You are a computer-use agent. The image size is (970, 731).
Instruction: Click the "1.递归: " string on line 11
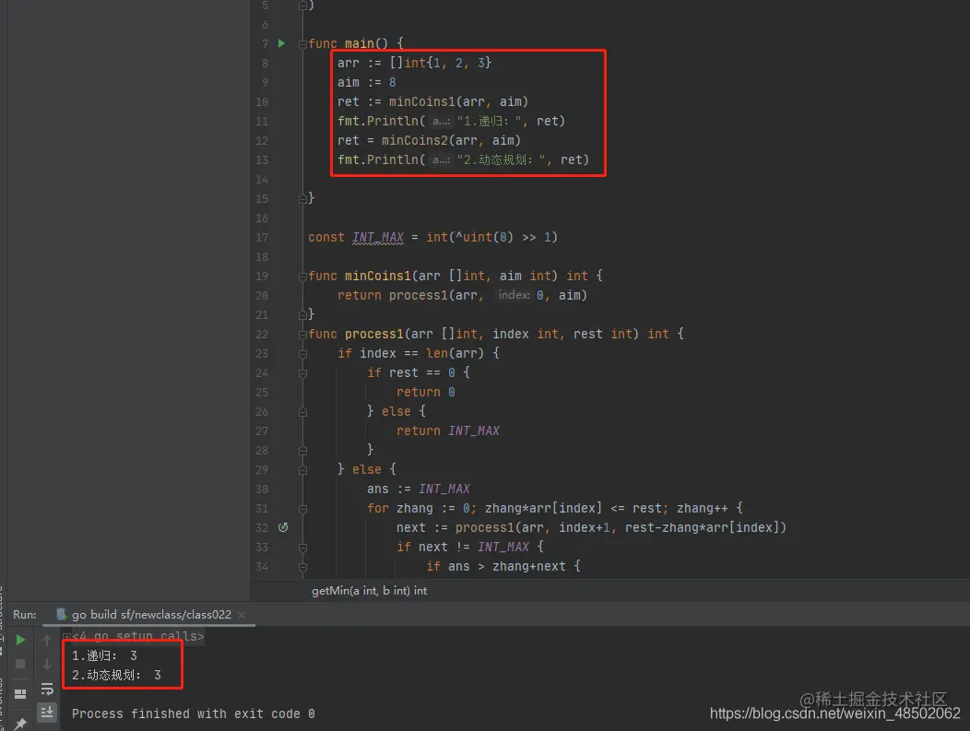click(491, 121)
